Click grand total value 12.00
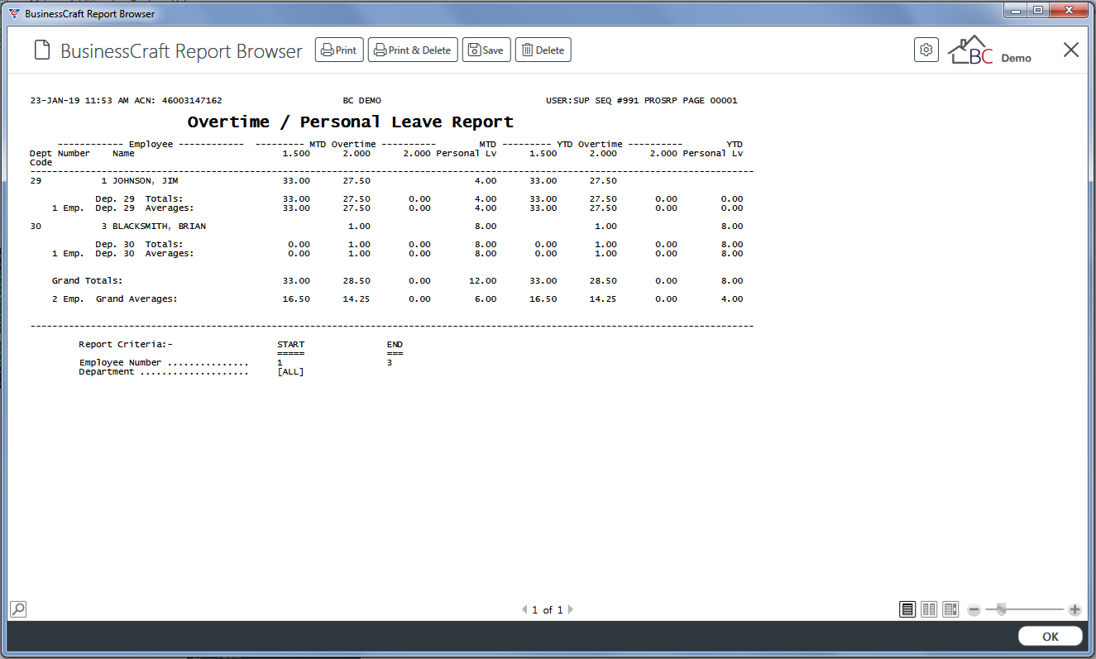The image size is (1096, 659). tap(483, 281)
